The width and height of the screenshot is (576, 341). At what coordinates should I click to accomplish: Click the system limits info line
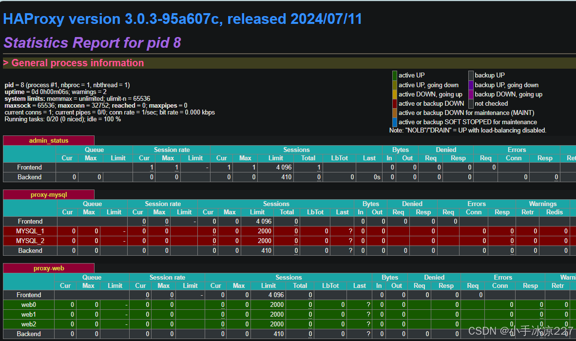77,99
